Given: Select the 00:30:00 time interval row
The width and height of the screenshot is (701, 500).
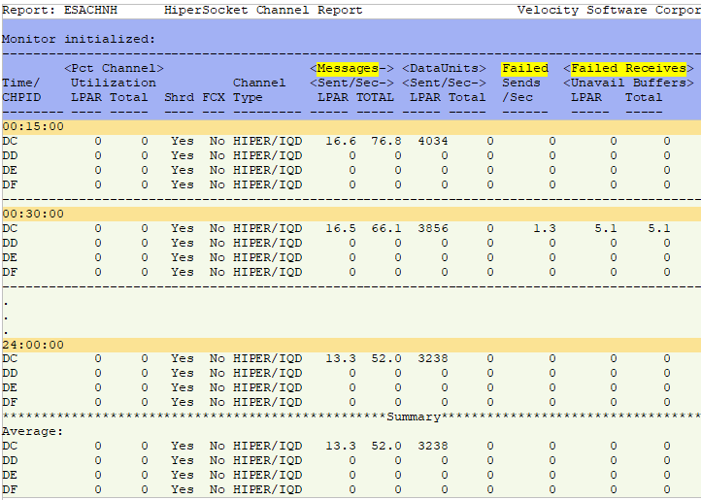Looking at the screenshot, I should [x=33, y=214].
